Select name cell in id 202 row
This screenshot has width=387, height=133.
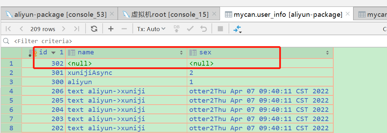pyautogui.click(x=126, y=128)
